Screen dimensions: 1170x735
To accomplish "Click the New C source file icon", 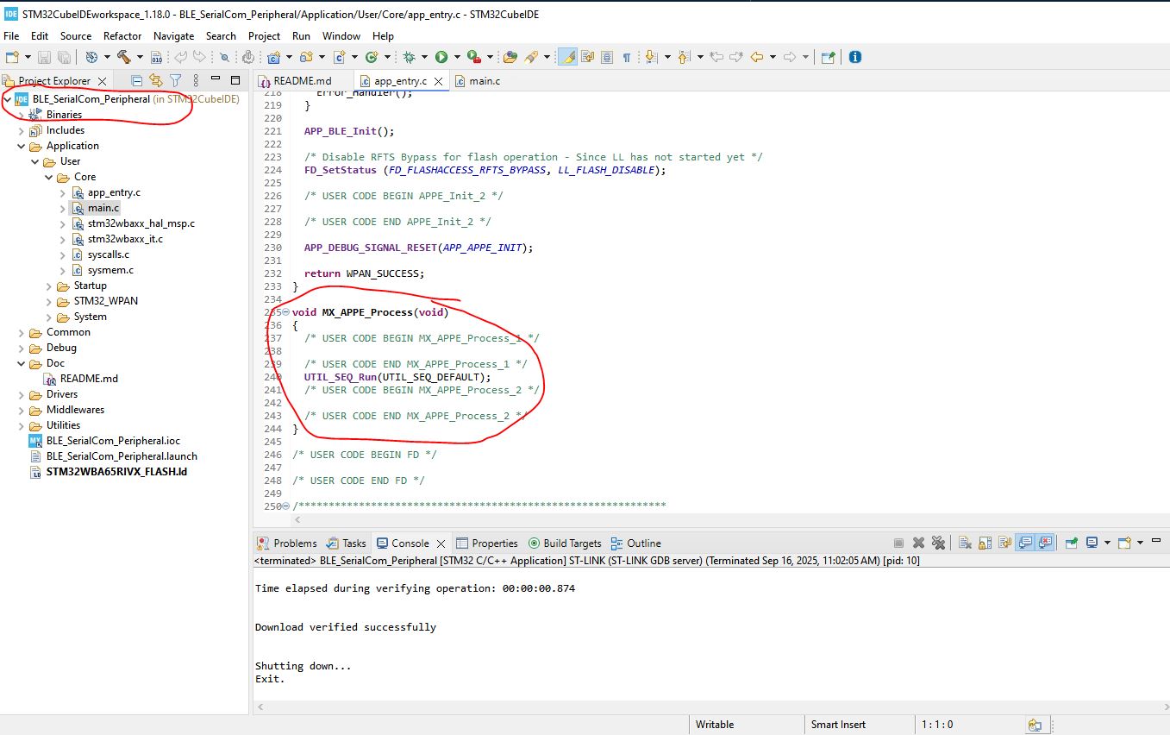I will click(x=338, y=57).
